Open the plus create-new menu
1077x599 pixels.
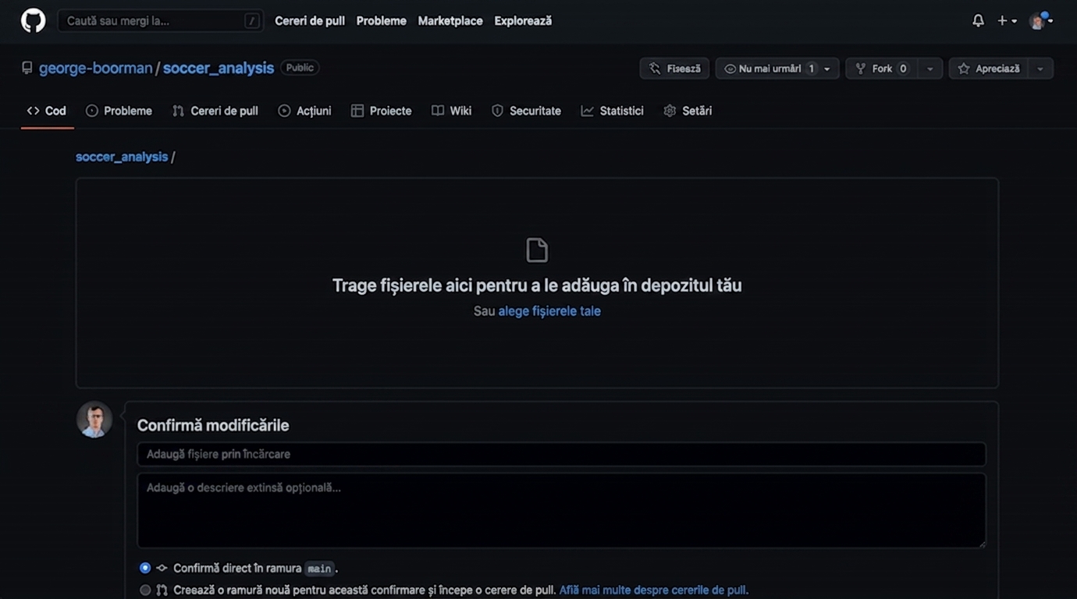pyautogui.click(x=1007, y=21)
